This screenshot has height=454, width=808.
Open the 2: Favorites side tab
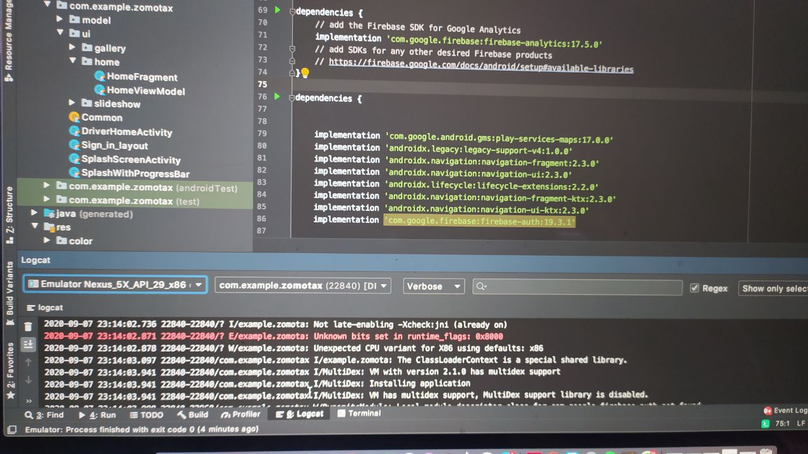[x=10, y=370]
